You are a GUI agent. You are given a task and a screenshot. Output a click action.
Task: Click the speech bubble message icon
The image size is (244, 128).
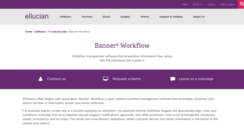pos(173,79)
